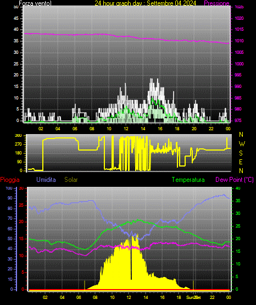Image resolution: width=256 pixels, height=305 pixels.
Task: Click the red 'Pioggia' legend label
Action: (x=10, y=180)
